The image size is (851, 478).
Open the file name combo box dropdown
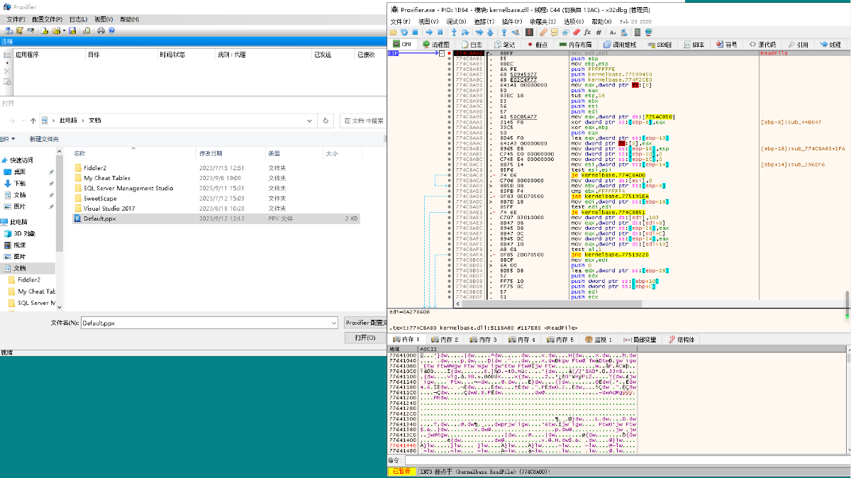coord(333,323)
